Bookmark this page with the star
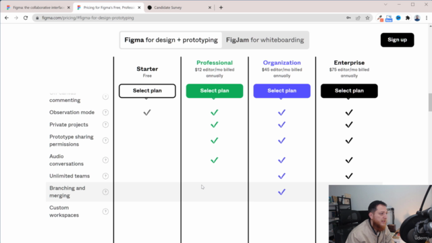This screenshot has height=243, width=432. pyautogui.click(x=367, y=18)
